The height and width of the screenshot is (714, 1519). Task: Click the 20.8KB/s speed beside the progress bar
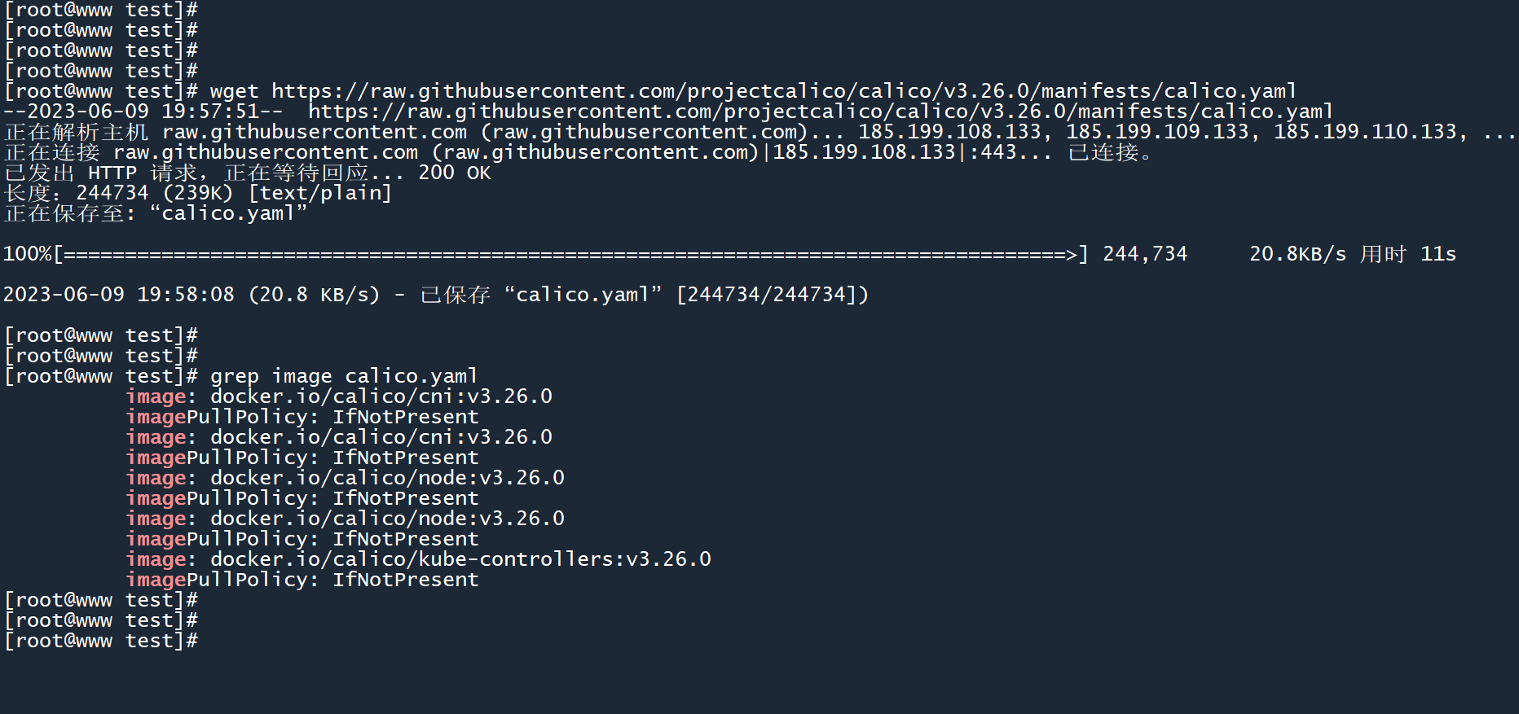pos(1297,254)
